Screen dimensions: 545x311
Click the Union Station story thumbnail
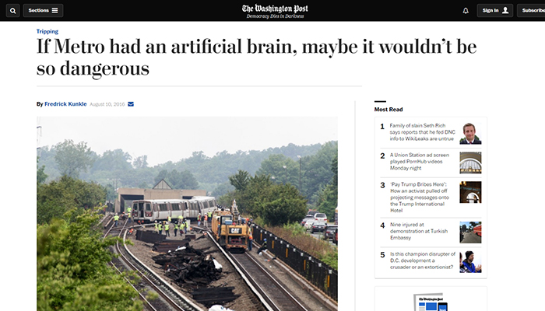pos(470,162)
